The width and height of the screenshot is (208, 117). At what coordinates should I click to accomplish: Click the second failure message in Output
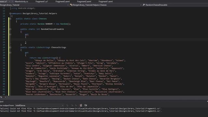click(x=81, y=111)
